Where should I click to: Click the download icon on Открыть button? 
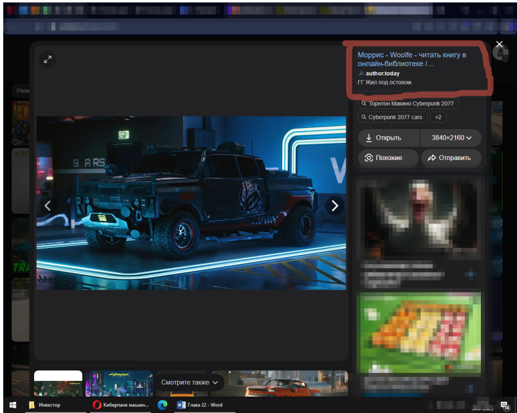click(x=369, y=138)
